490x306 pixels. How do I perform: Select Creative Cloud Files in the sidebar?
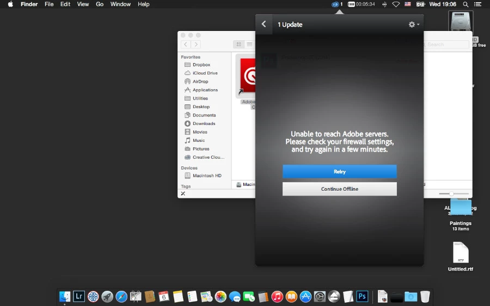pyautogui.click(x=209, y=157)
